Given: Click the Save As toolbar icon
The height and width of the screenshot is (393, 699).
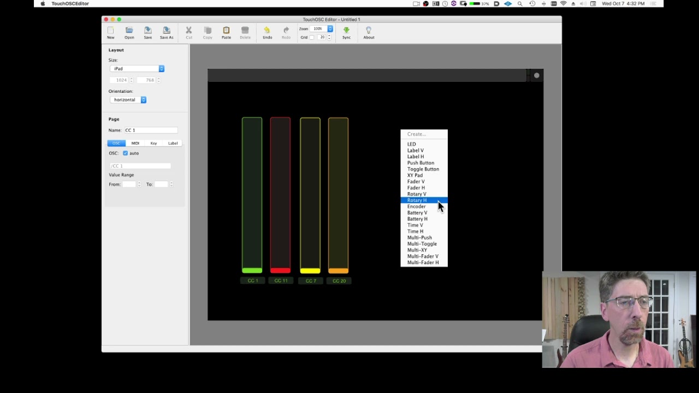Looking at the screenshot, I should pyautogui.click(x=167, y=30).
